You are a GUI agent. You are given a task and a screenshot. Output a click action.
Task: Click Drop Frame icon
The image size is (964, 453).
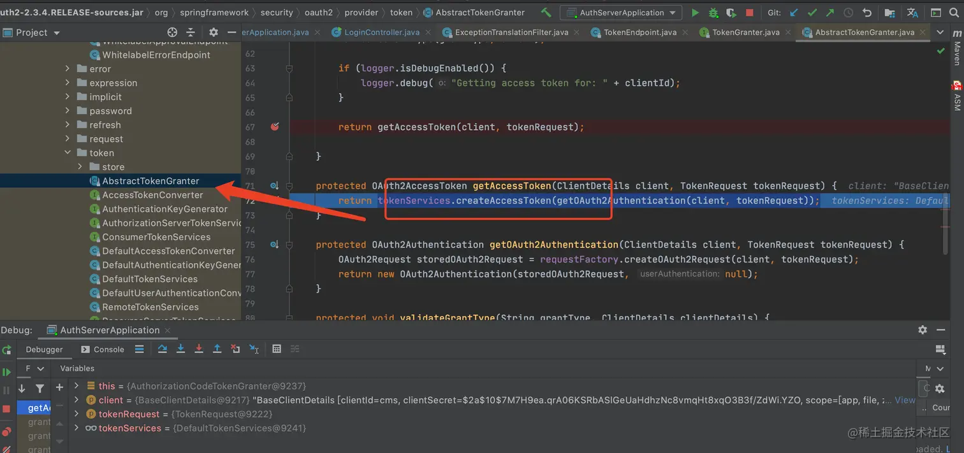[235, 349]
